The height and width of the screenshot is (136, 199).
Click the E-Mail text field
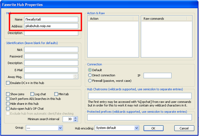pyautogui.click(x=51, y=69)
